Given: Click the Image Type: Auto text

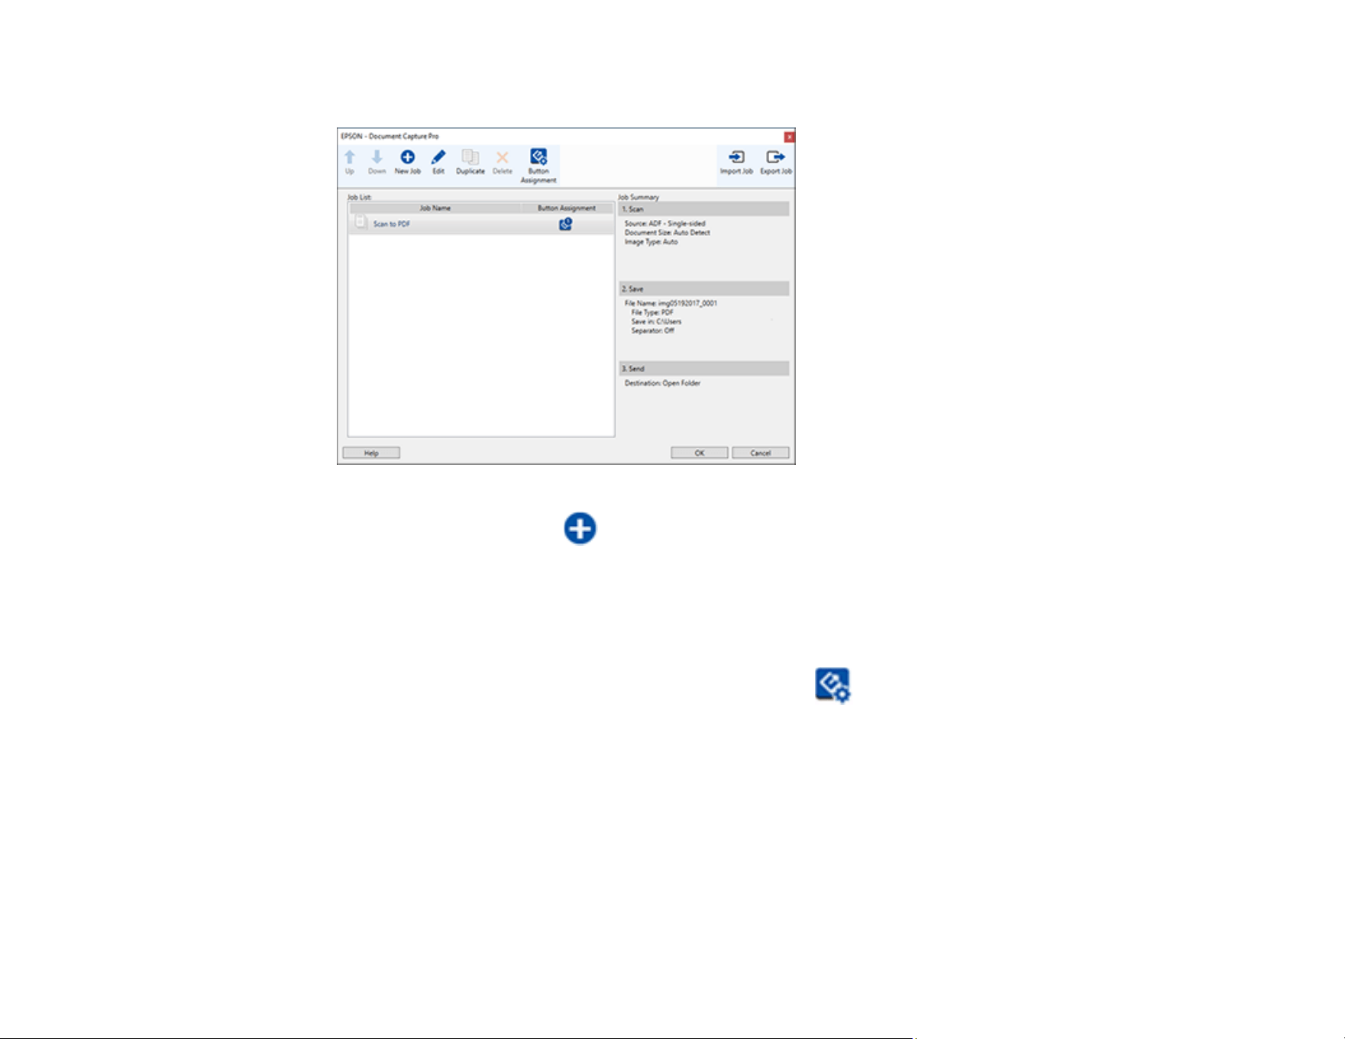Looking at the screenshot, I should (651, 242).
